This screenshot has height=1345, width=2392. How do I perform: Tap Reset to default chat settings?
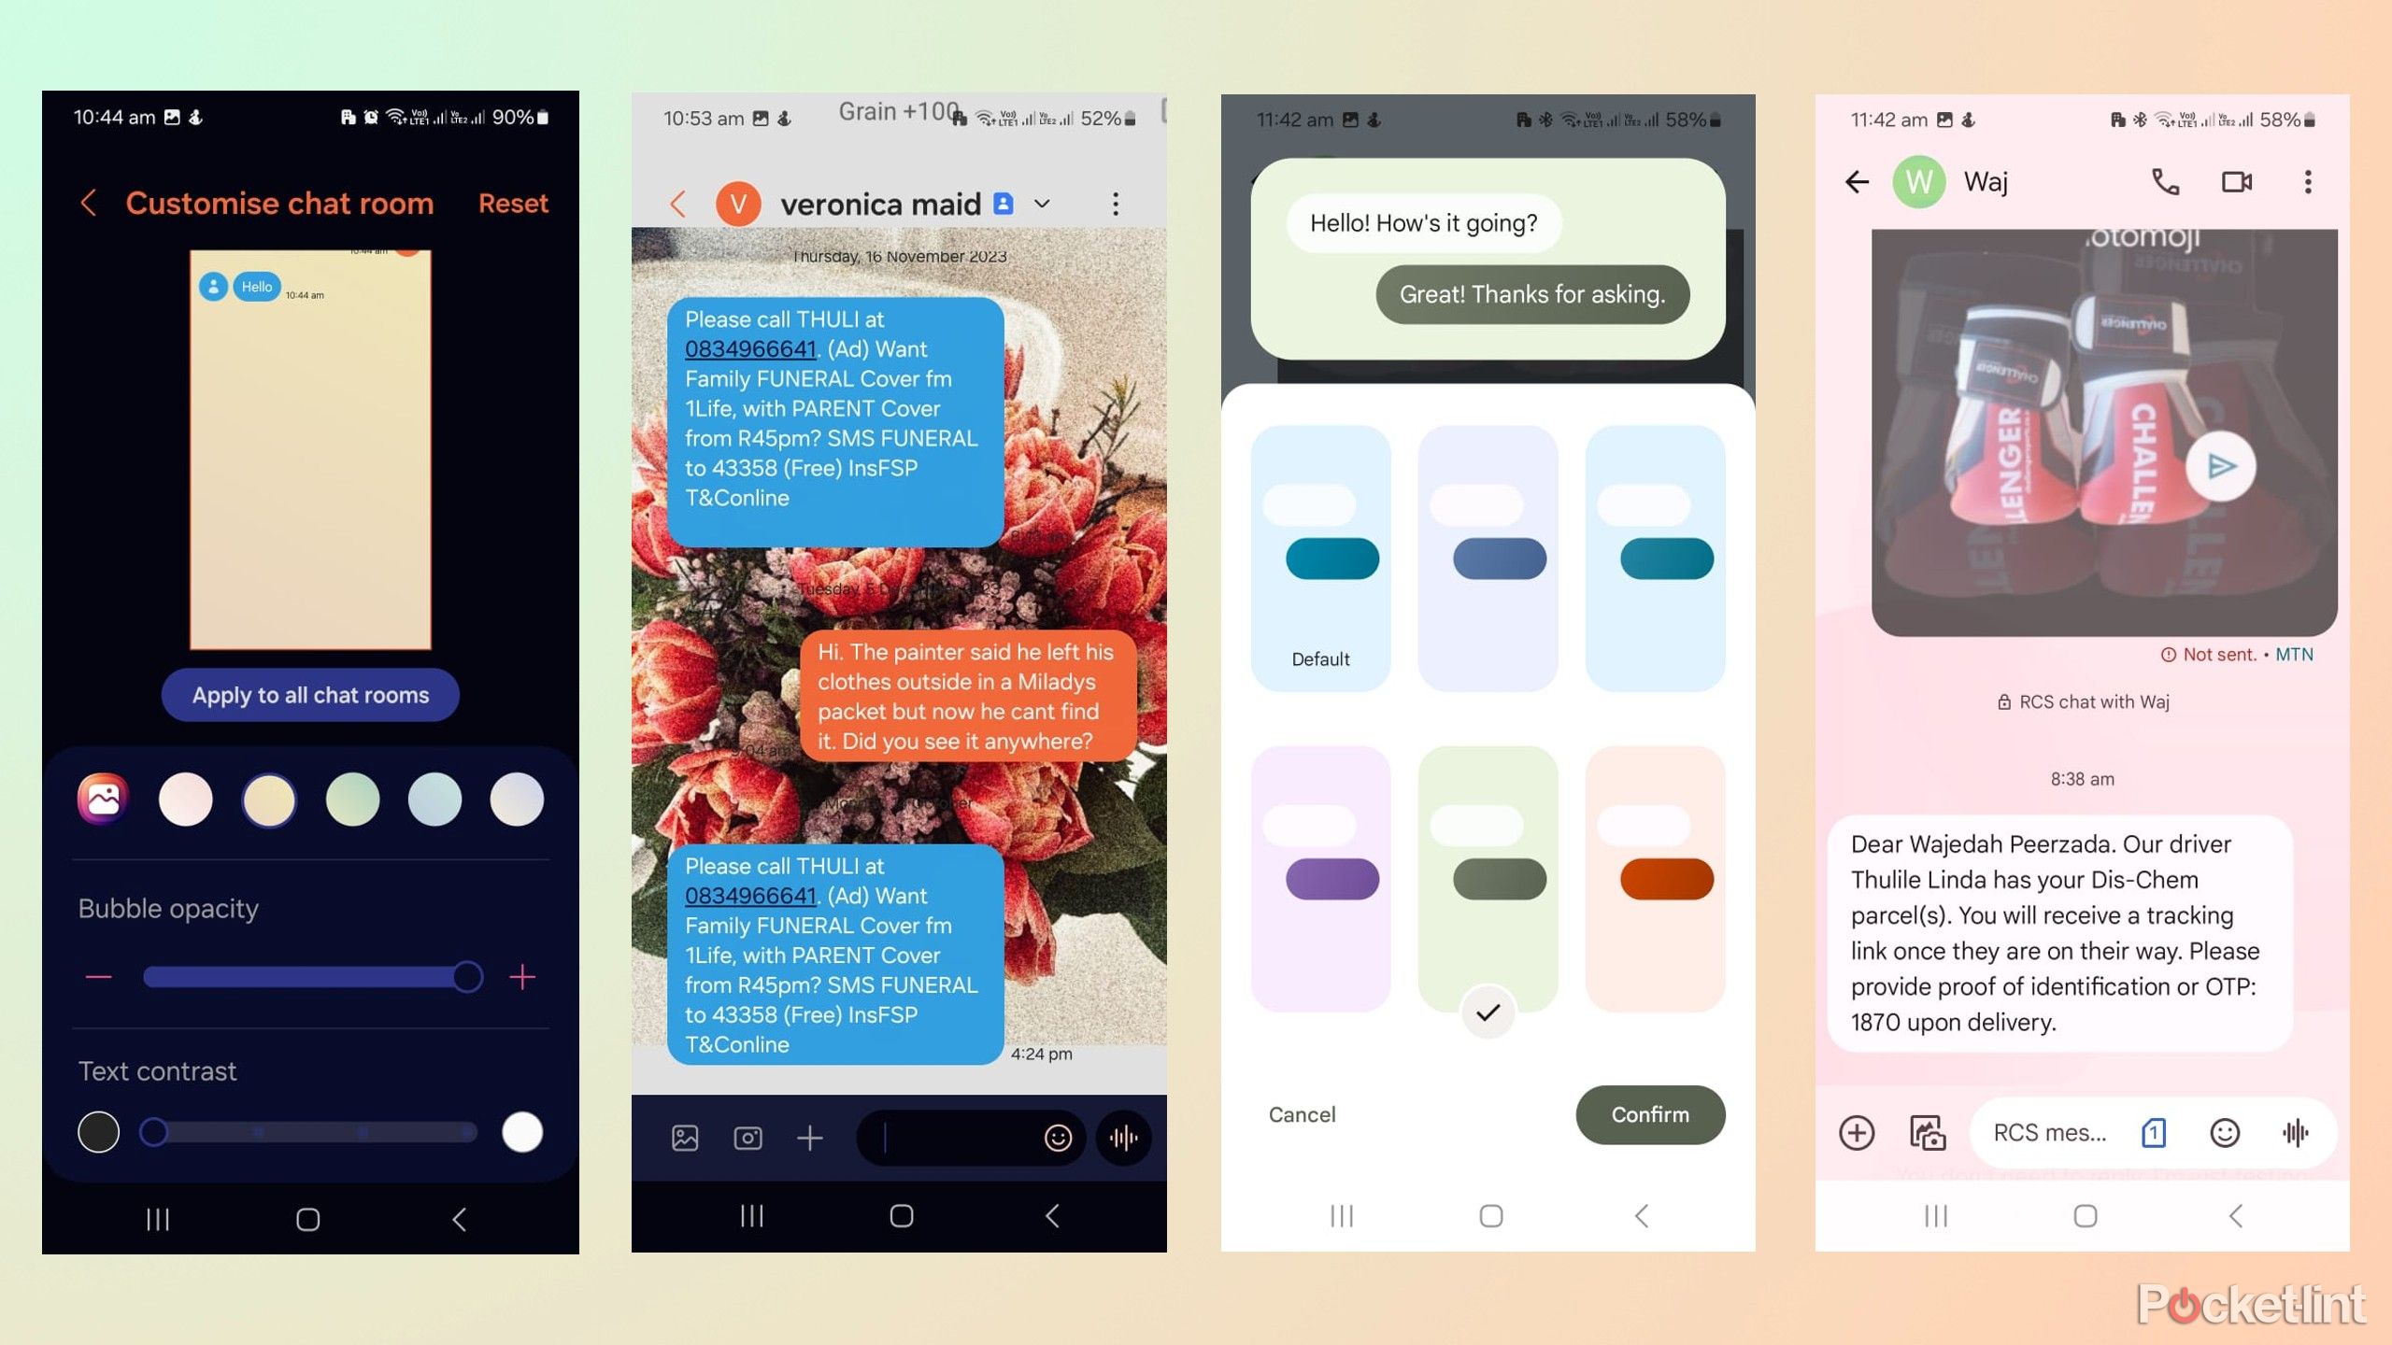(513, 202)
